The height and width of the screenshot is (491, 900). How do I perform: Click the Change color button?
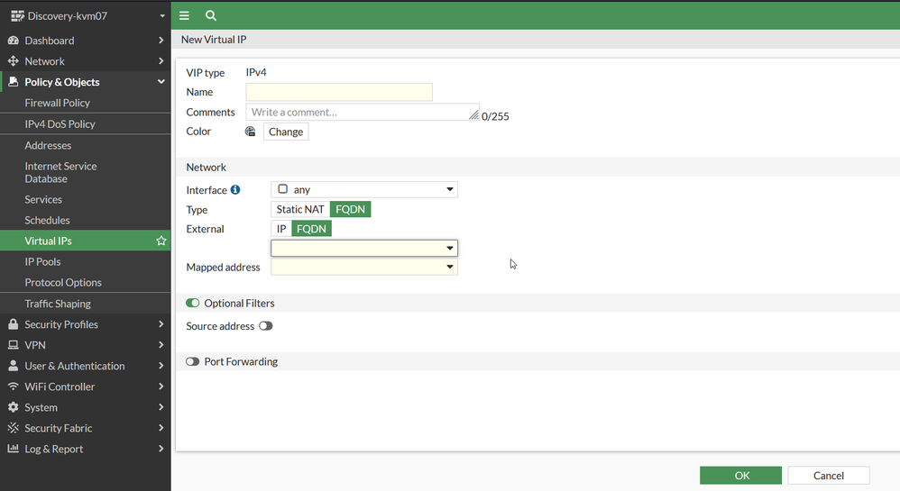(286, 132)
